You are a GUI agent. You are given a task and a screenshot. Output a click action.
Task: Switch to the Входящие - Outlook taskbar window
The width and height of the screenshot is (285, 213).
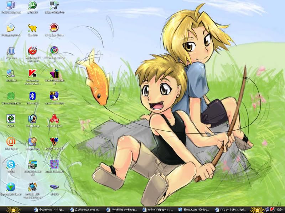194,209
